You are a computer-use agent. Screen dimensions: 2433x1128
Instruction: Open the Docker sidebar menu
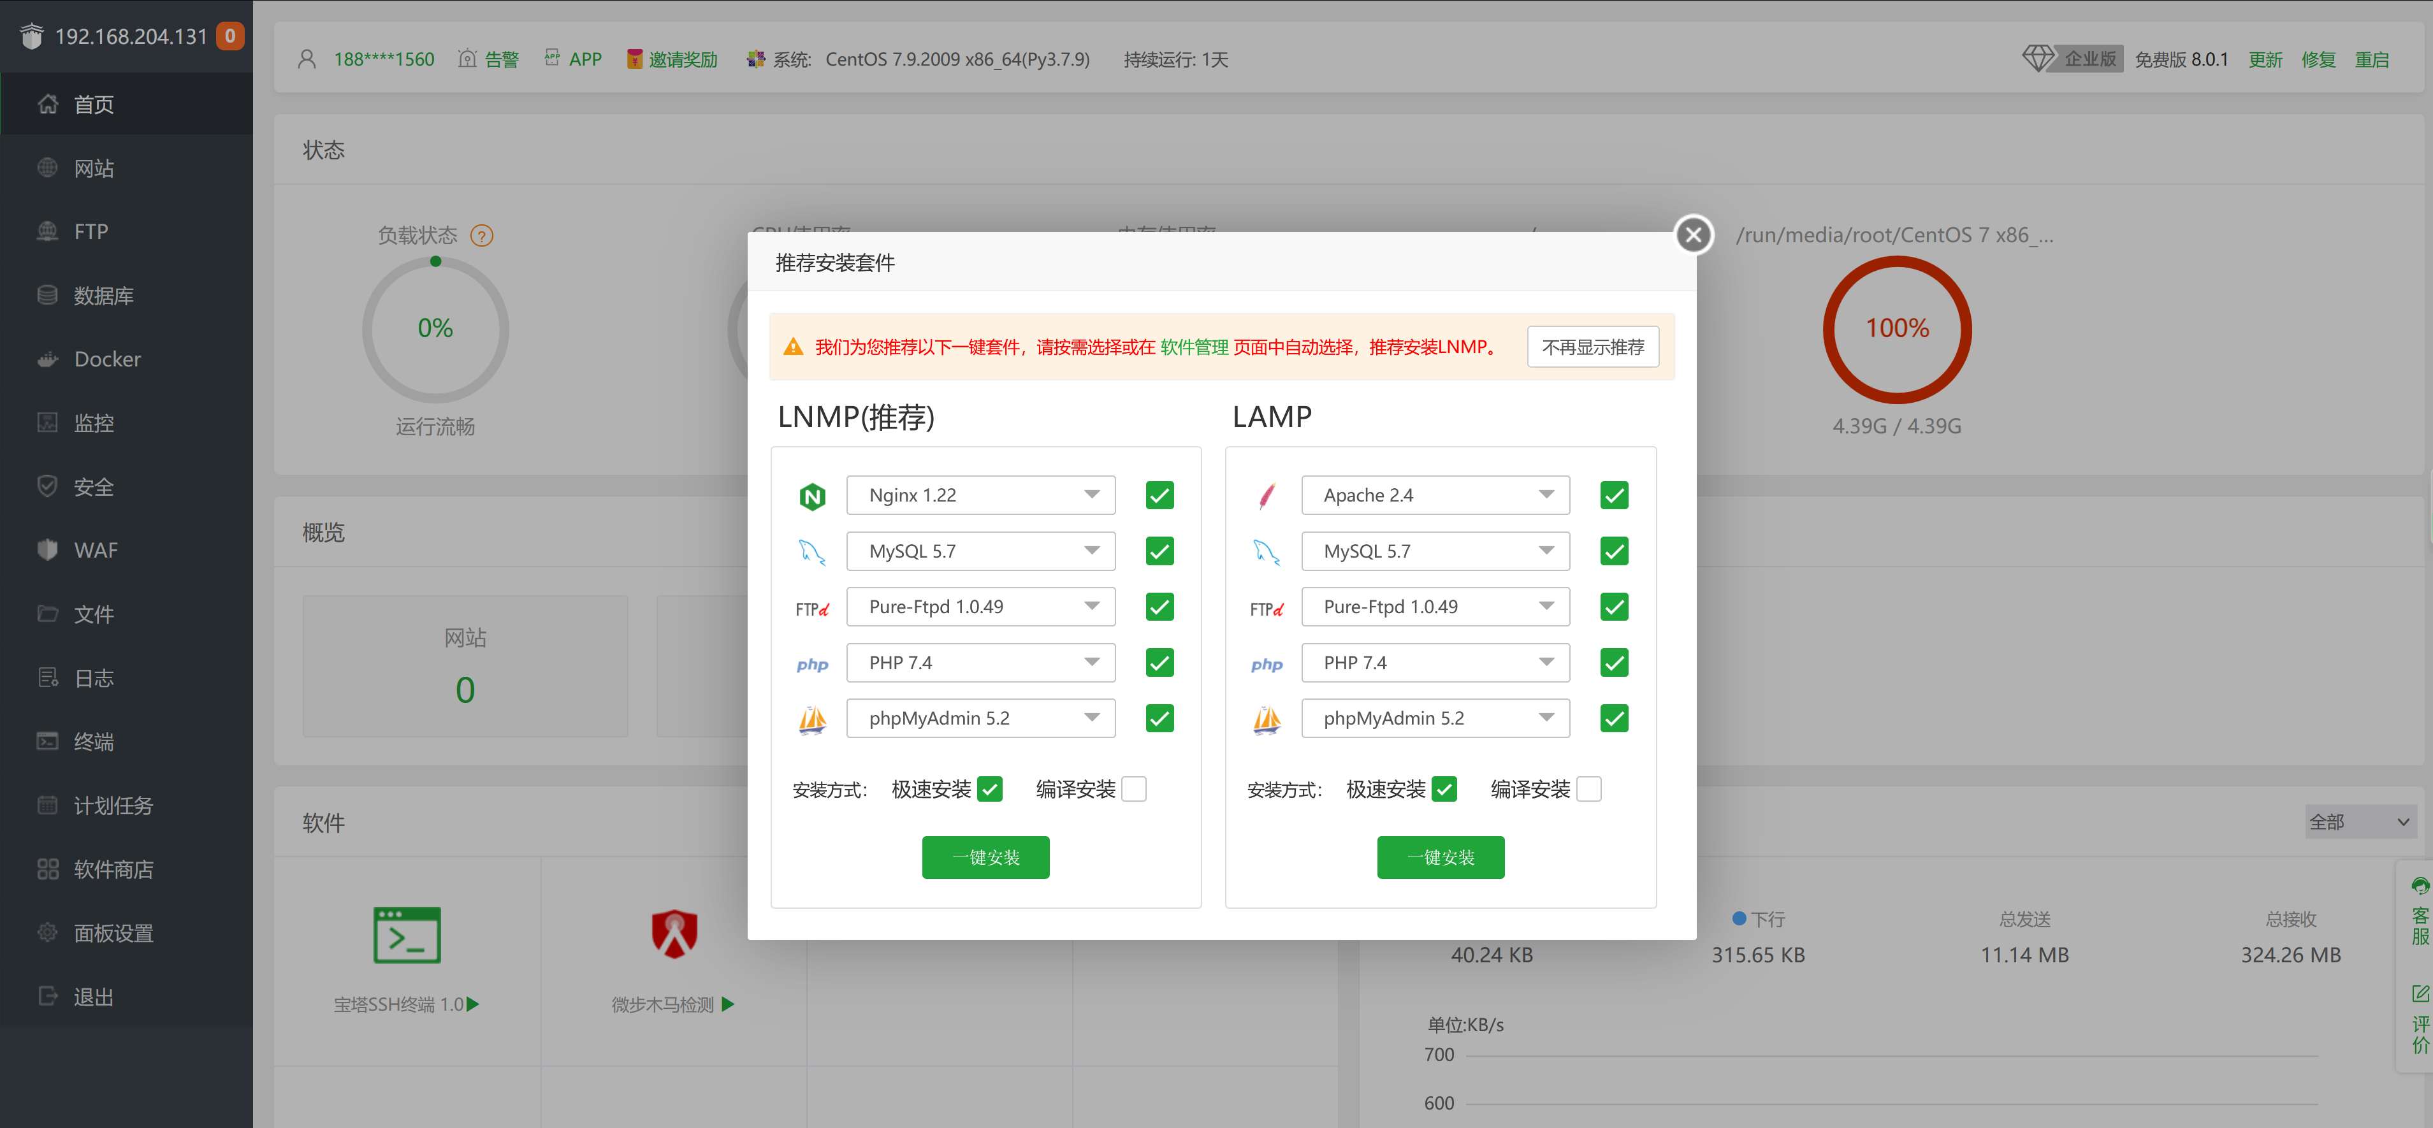[x=106, y=359]
